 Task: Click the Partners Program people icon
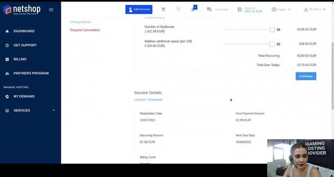7,73
